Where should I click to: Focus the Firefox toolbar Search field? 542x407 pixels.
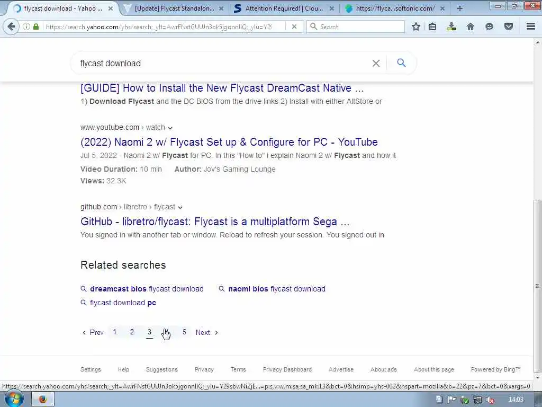[x=355, y=26]
